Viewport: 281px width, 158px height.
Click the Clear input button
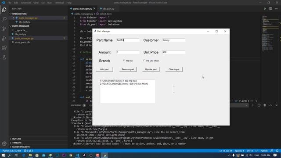(174, 69)
